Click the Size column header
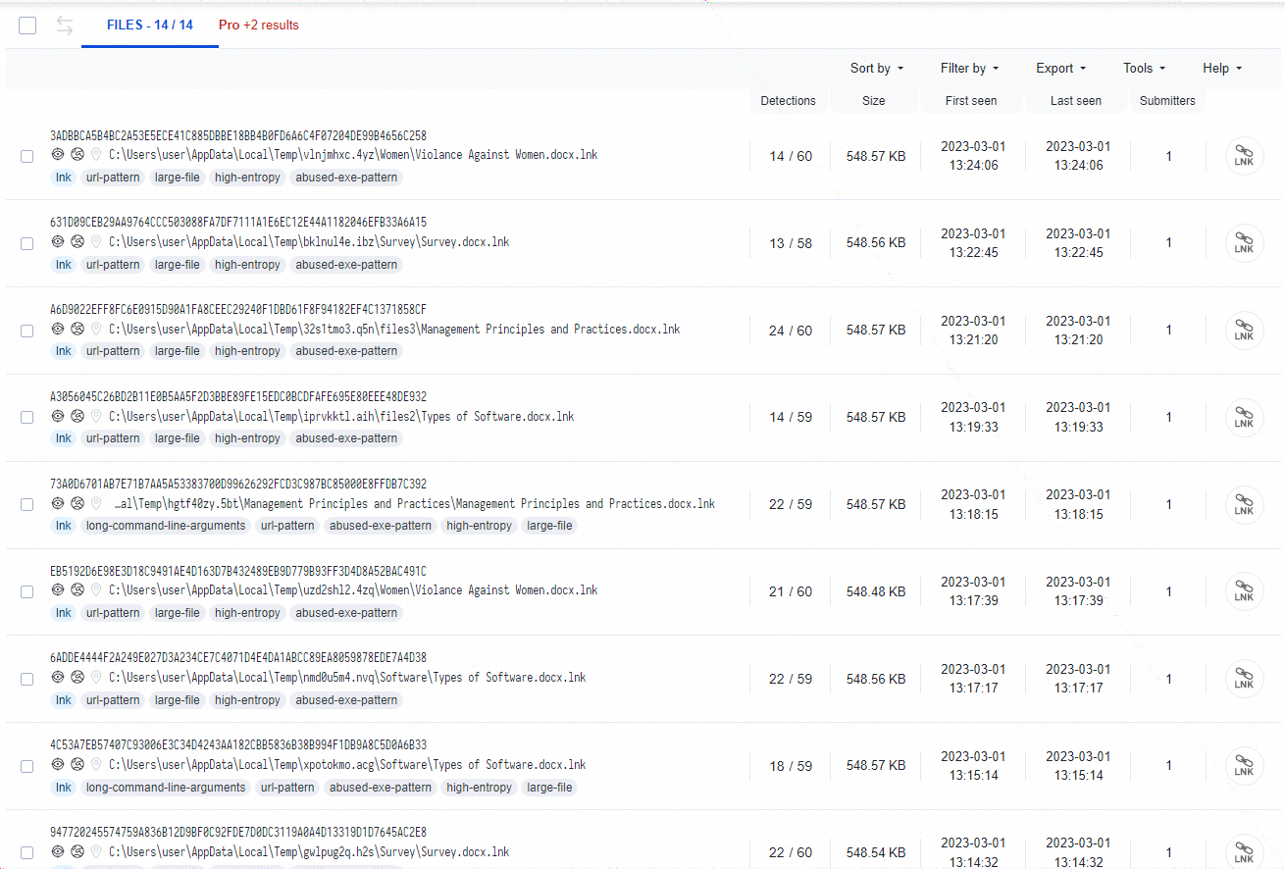 pos(873,100)
